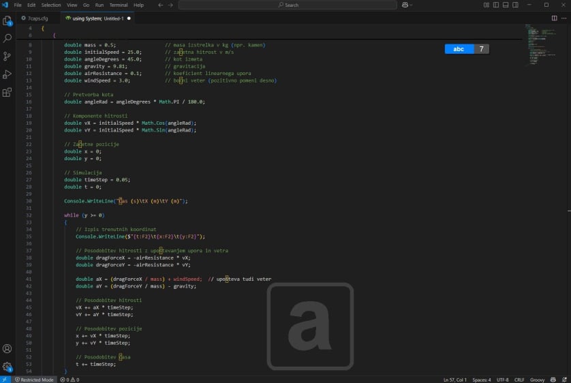Click line number 32 in the gutter
The height and width of the screenshot is (383, 571).
(29, 215)
